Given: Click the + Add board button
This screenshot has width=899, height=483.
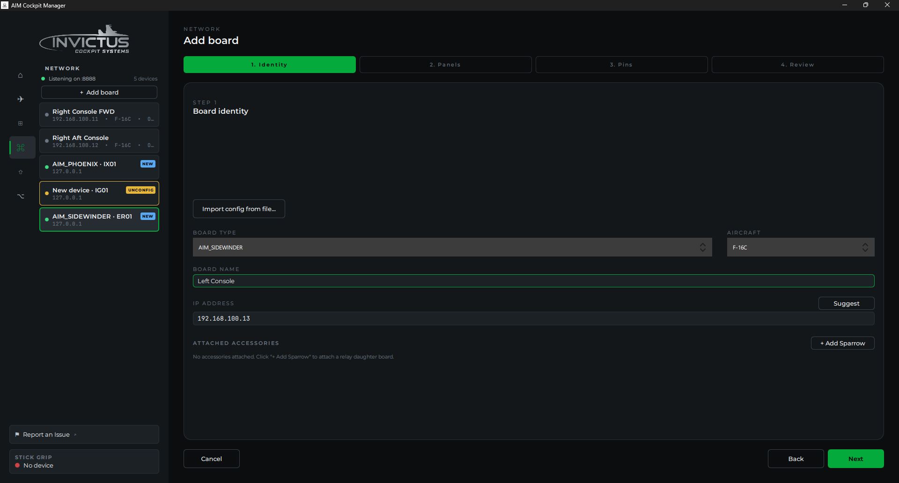Looking at the screenshot, I should [x=99, y=92].
